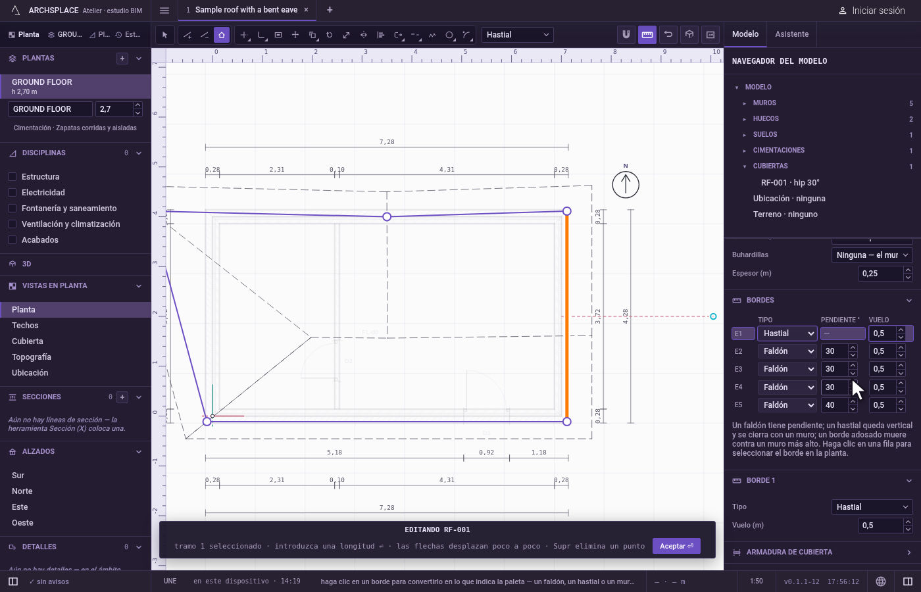This screenshot has height=592, width=921.
Task: Select RF-001 hip 30° roof item
Action: 790,183
